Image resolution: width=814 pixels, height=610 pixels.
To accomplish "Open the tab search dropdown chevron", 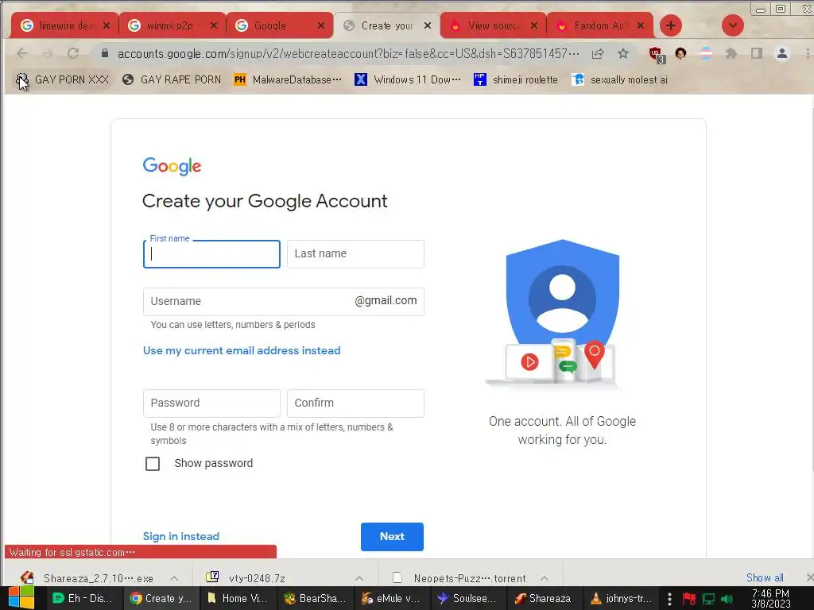I will [732, 25].
